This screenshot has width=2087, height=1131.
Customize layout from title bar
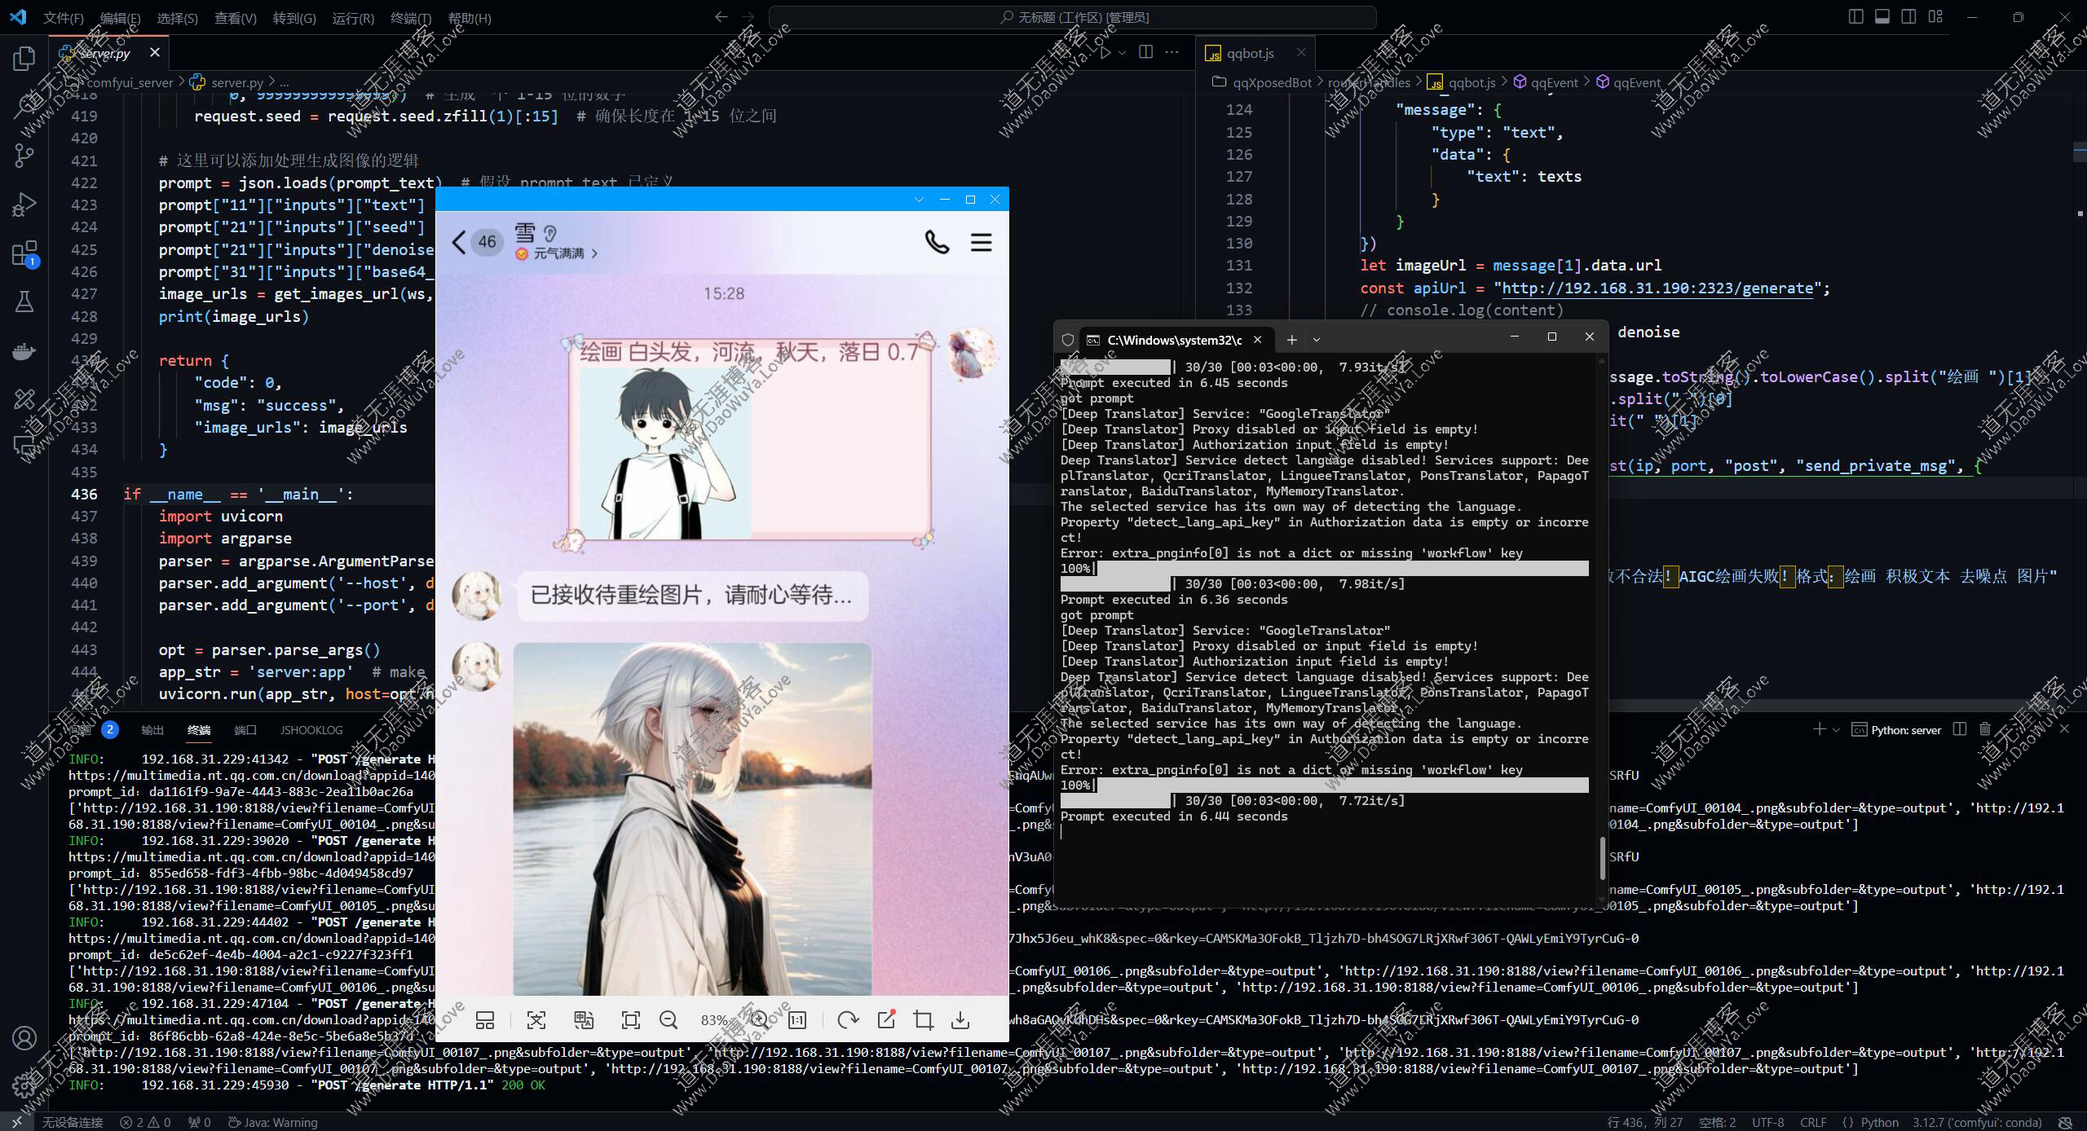1935,17
